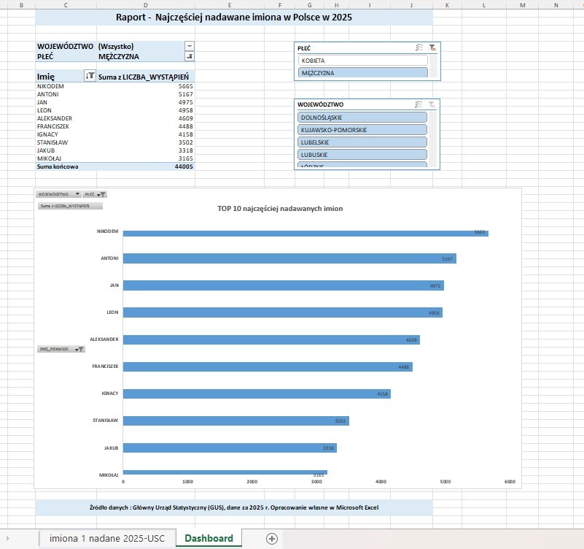584x549 pixels.
Task: Select NIKODEM cell in pivot table
Action: pyautogui.click(x=66, y=86)
